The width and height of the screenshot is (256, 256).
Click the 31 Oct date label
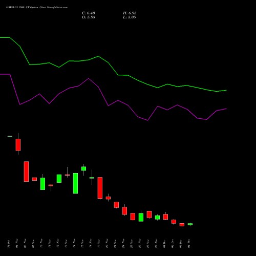pos(9,244)
